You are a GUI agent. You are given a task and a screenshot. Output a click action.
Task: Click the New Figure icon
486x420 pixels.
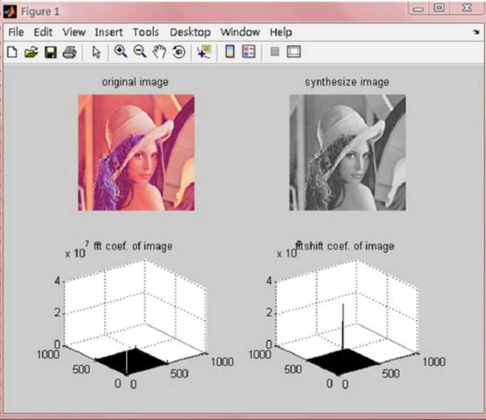pyautogui.click(x=12, y=52)
